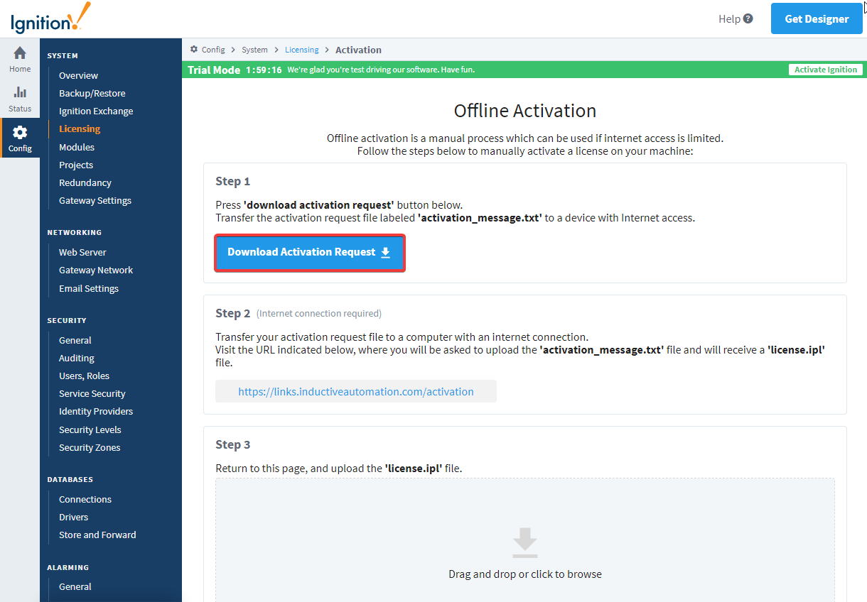Click the Step 2 heading
This screenshot has width=867, height=602.
(x=233, y=313)
